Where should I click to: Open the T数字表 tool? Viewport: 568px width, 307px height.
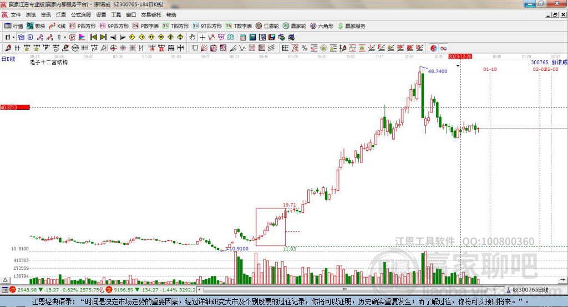[239, 26]
